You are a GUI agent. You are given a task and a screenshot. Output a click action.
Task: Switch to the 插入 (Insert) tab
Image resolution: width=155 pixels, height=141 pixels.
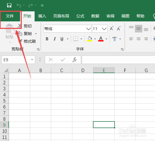tap(42, 16)
